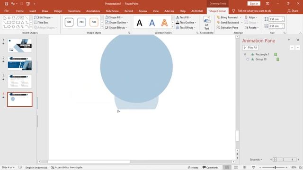Apply the orange outline shape style
Viewport: 303px width, 170px height.
pyautogui.click(x=94, y=22)
